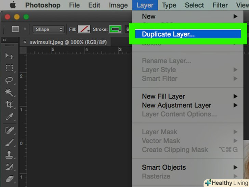Open the Filter menu
The image size is (249, 187).
220,5
